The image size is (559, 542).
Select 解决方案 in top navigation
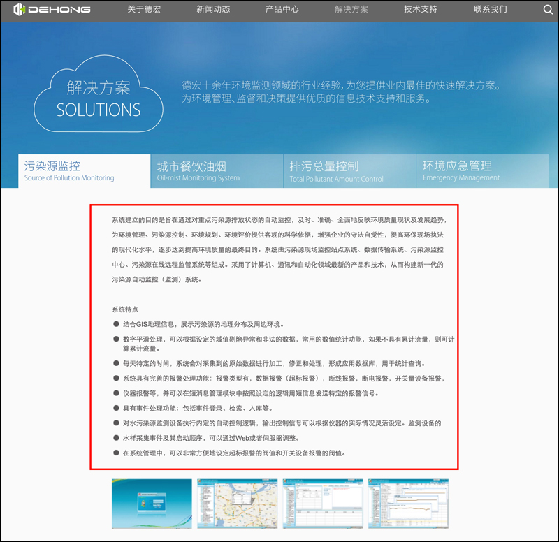(x=351, y=10)
